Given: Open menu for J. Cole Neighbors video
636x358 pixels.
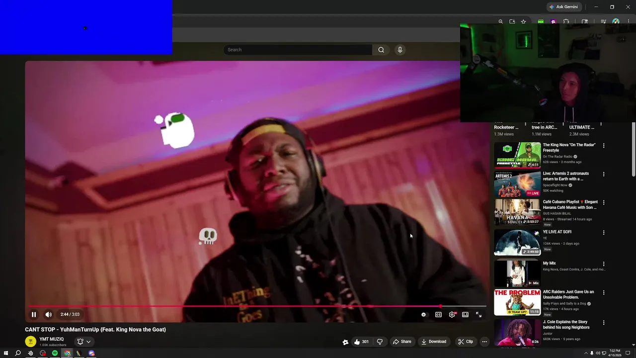Looking at the screenshot, I should pos(604,323).
